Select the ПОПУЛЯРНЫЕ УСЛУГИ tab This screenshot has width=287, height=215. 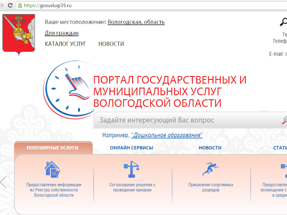52,148
